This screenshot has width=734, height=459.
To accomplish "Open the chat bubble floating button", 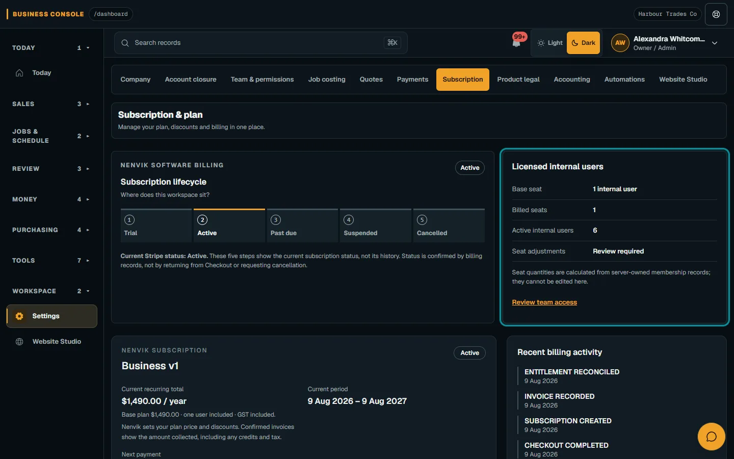I will [x=711, y=437].
